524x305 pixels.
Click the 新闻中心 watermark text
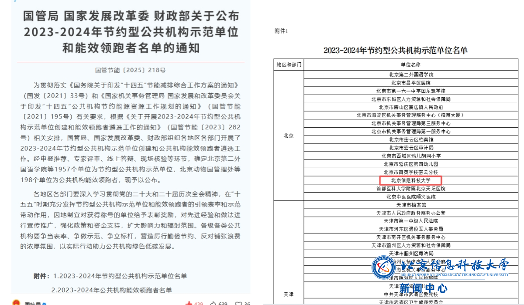pos(423,288)
